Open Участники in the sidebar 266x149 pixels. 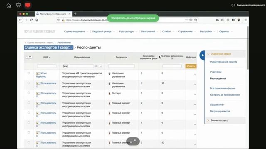[215, 72]
